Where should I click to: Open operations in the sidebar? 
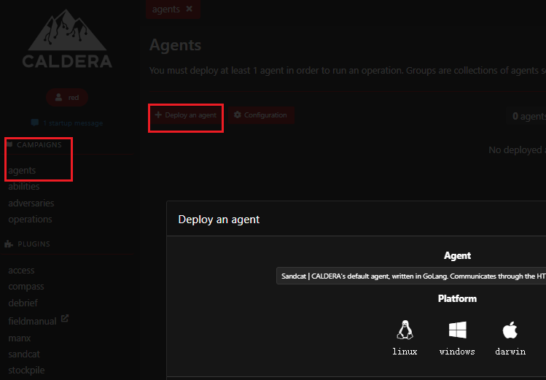pyautogui.click(x=30, y=219)
